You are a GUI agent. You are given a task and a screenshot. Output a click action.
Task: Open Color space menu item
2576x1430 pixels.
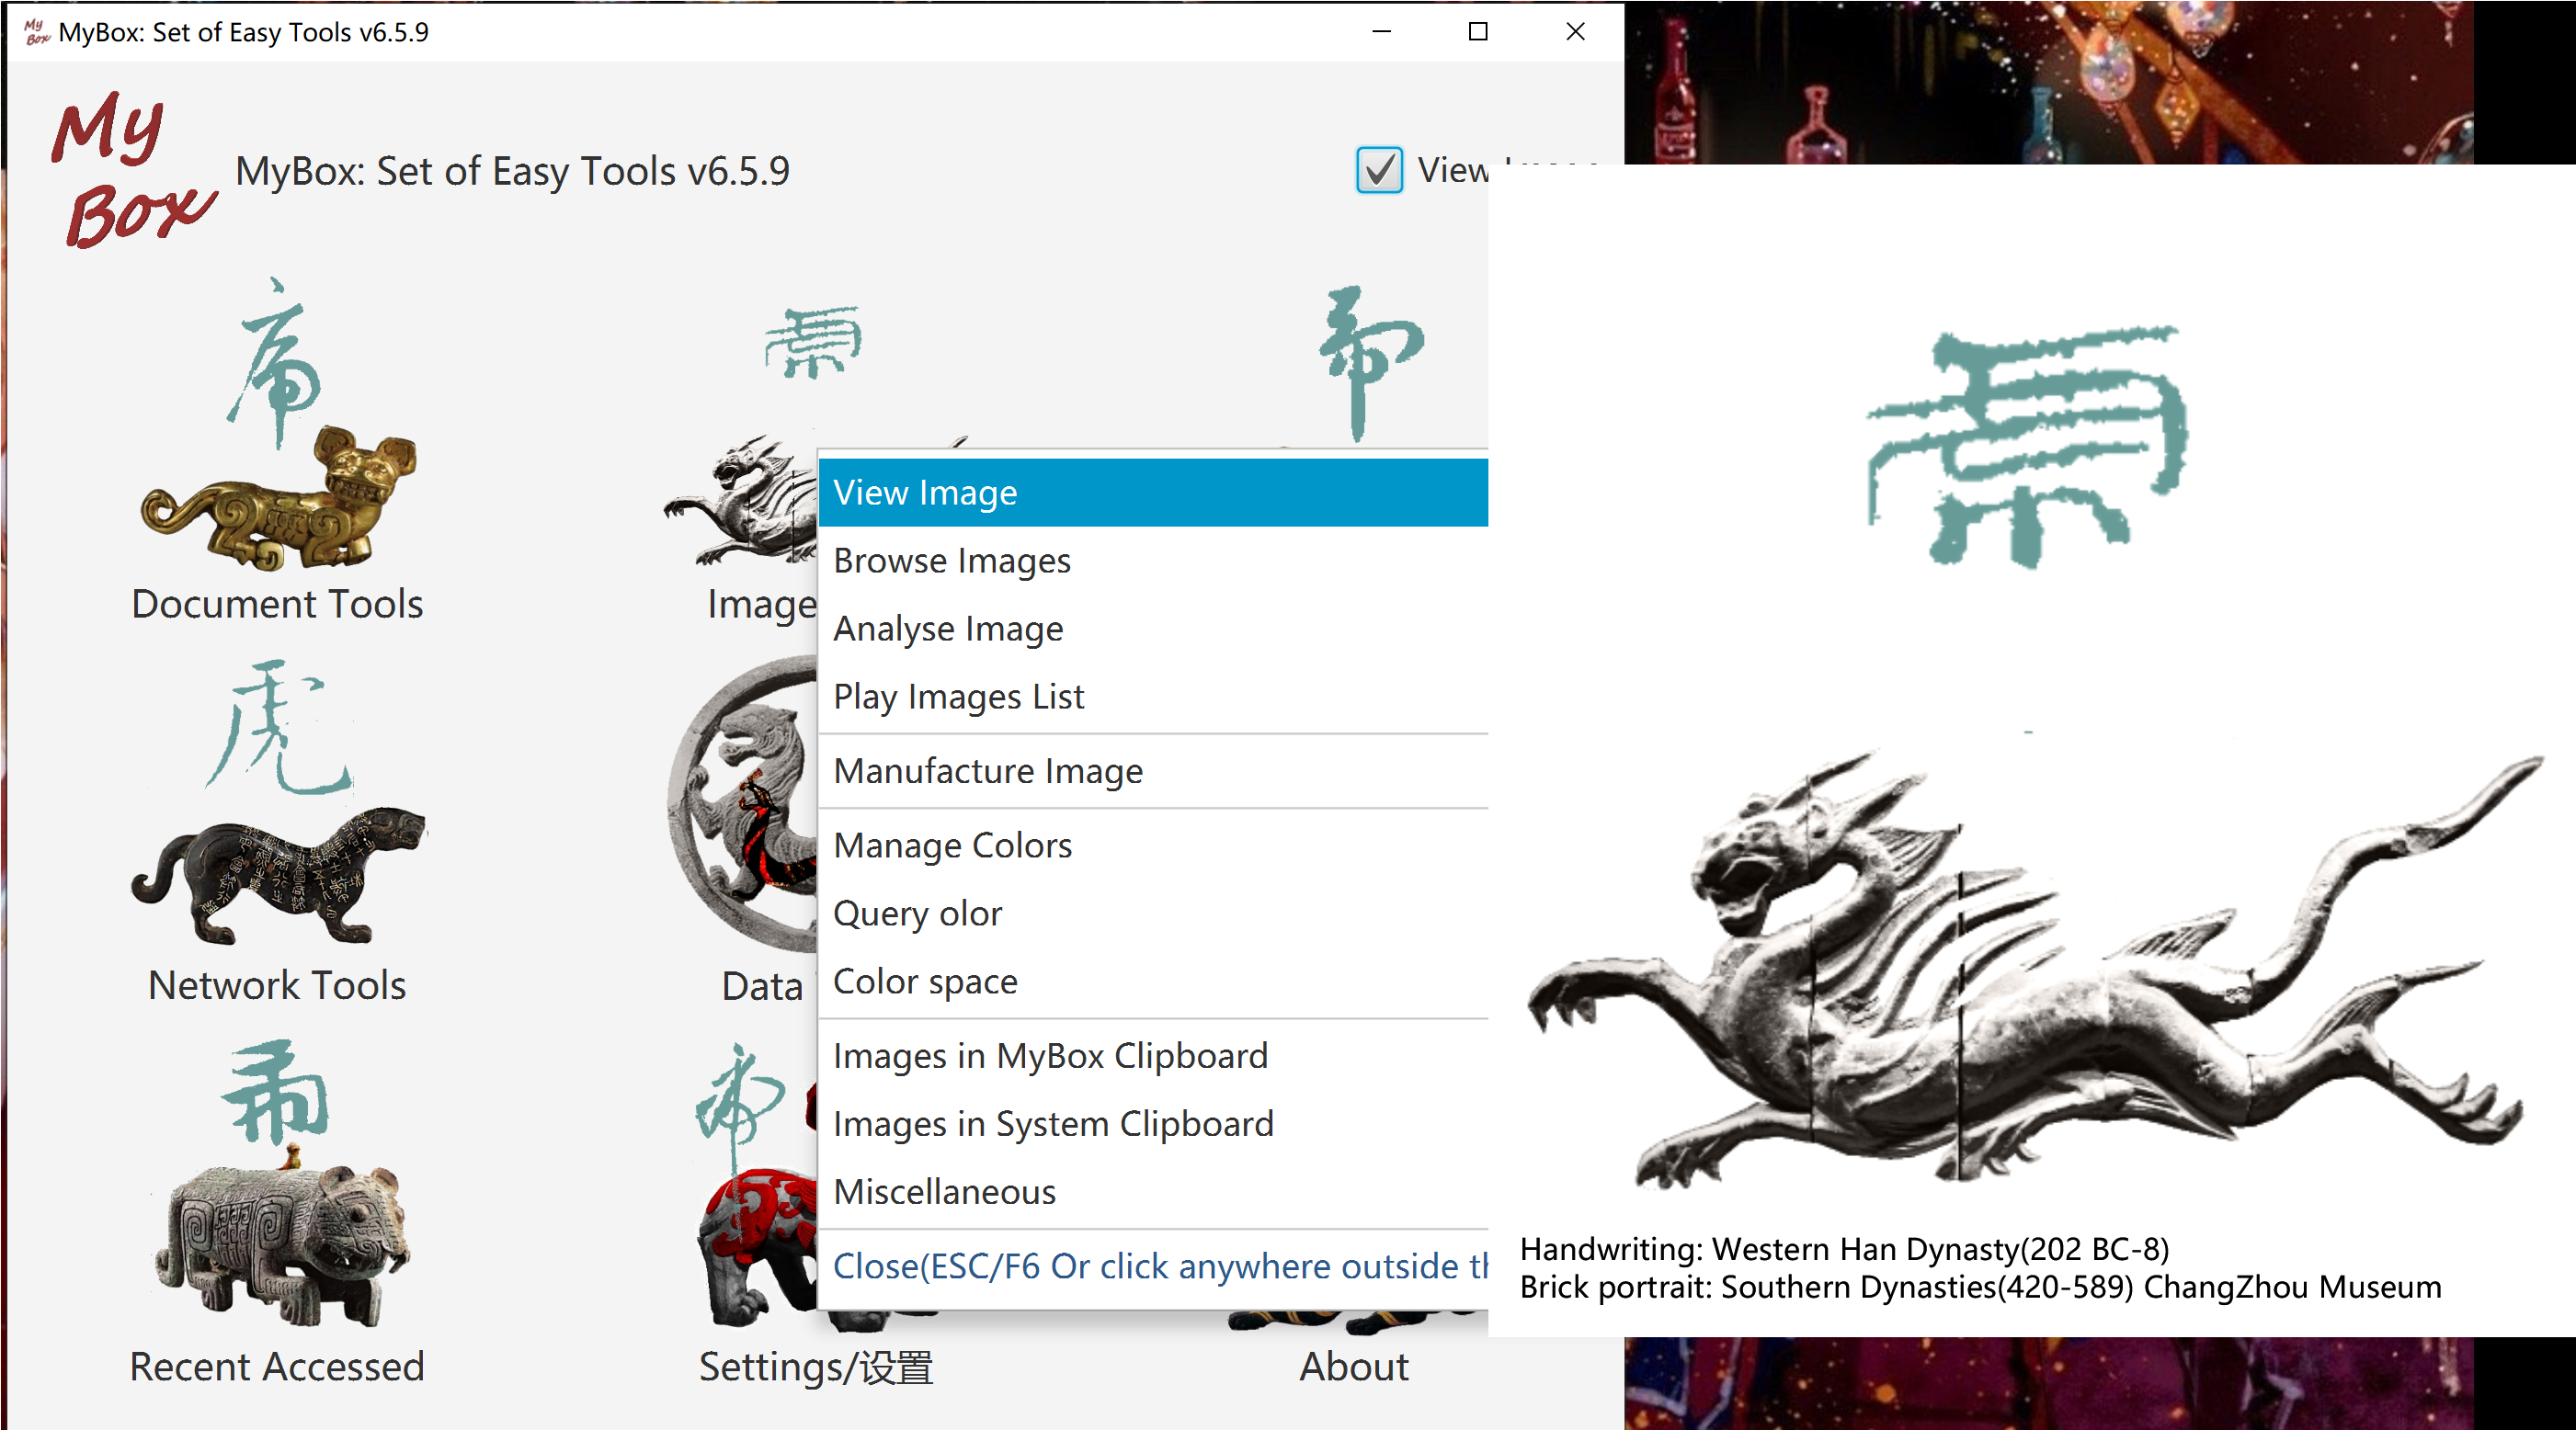tap(1153, 981)
